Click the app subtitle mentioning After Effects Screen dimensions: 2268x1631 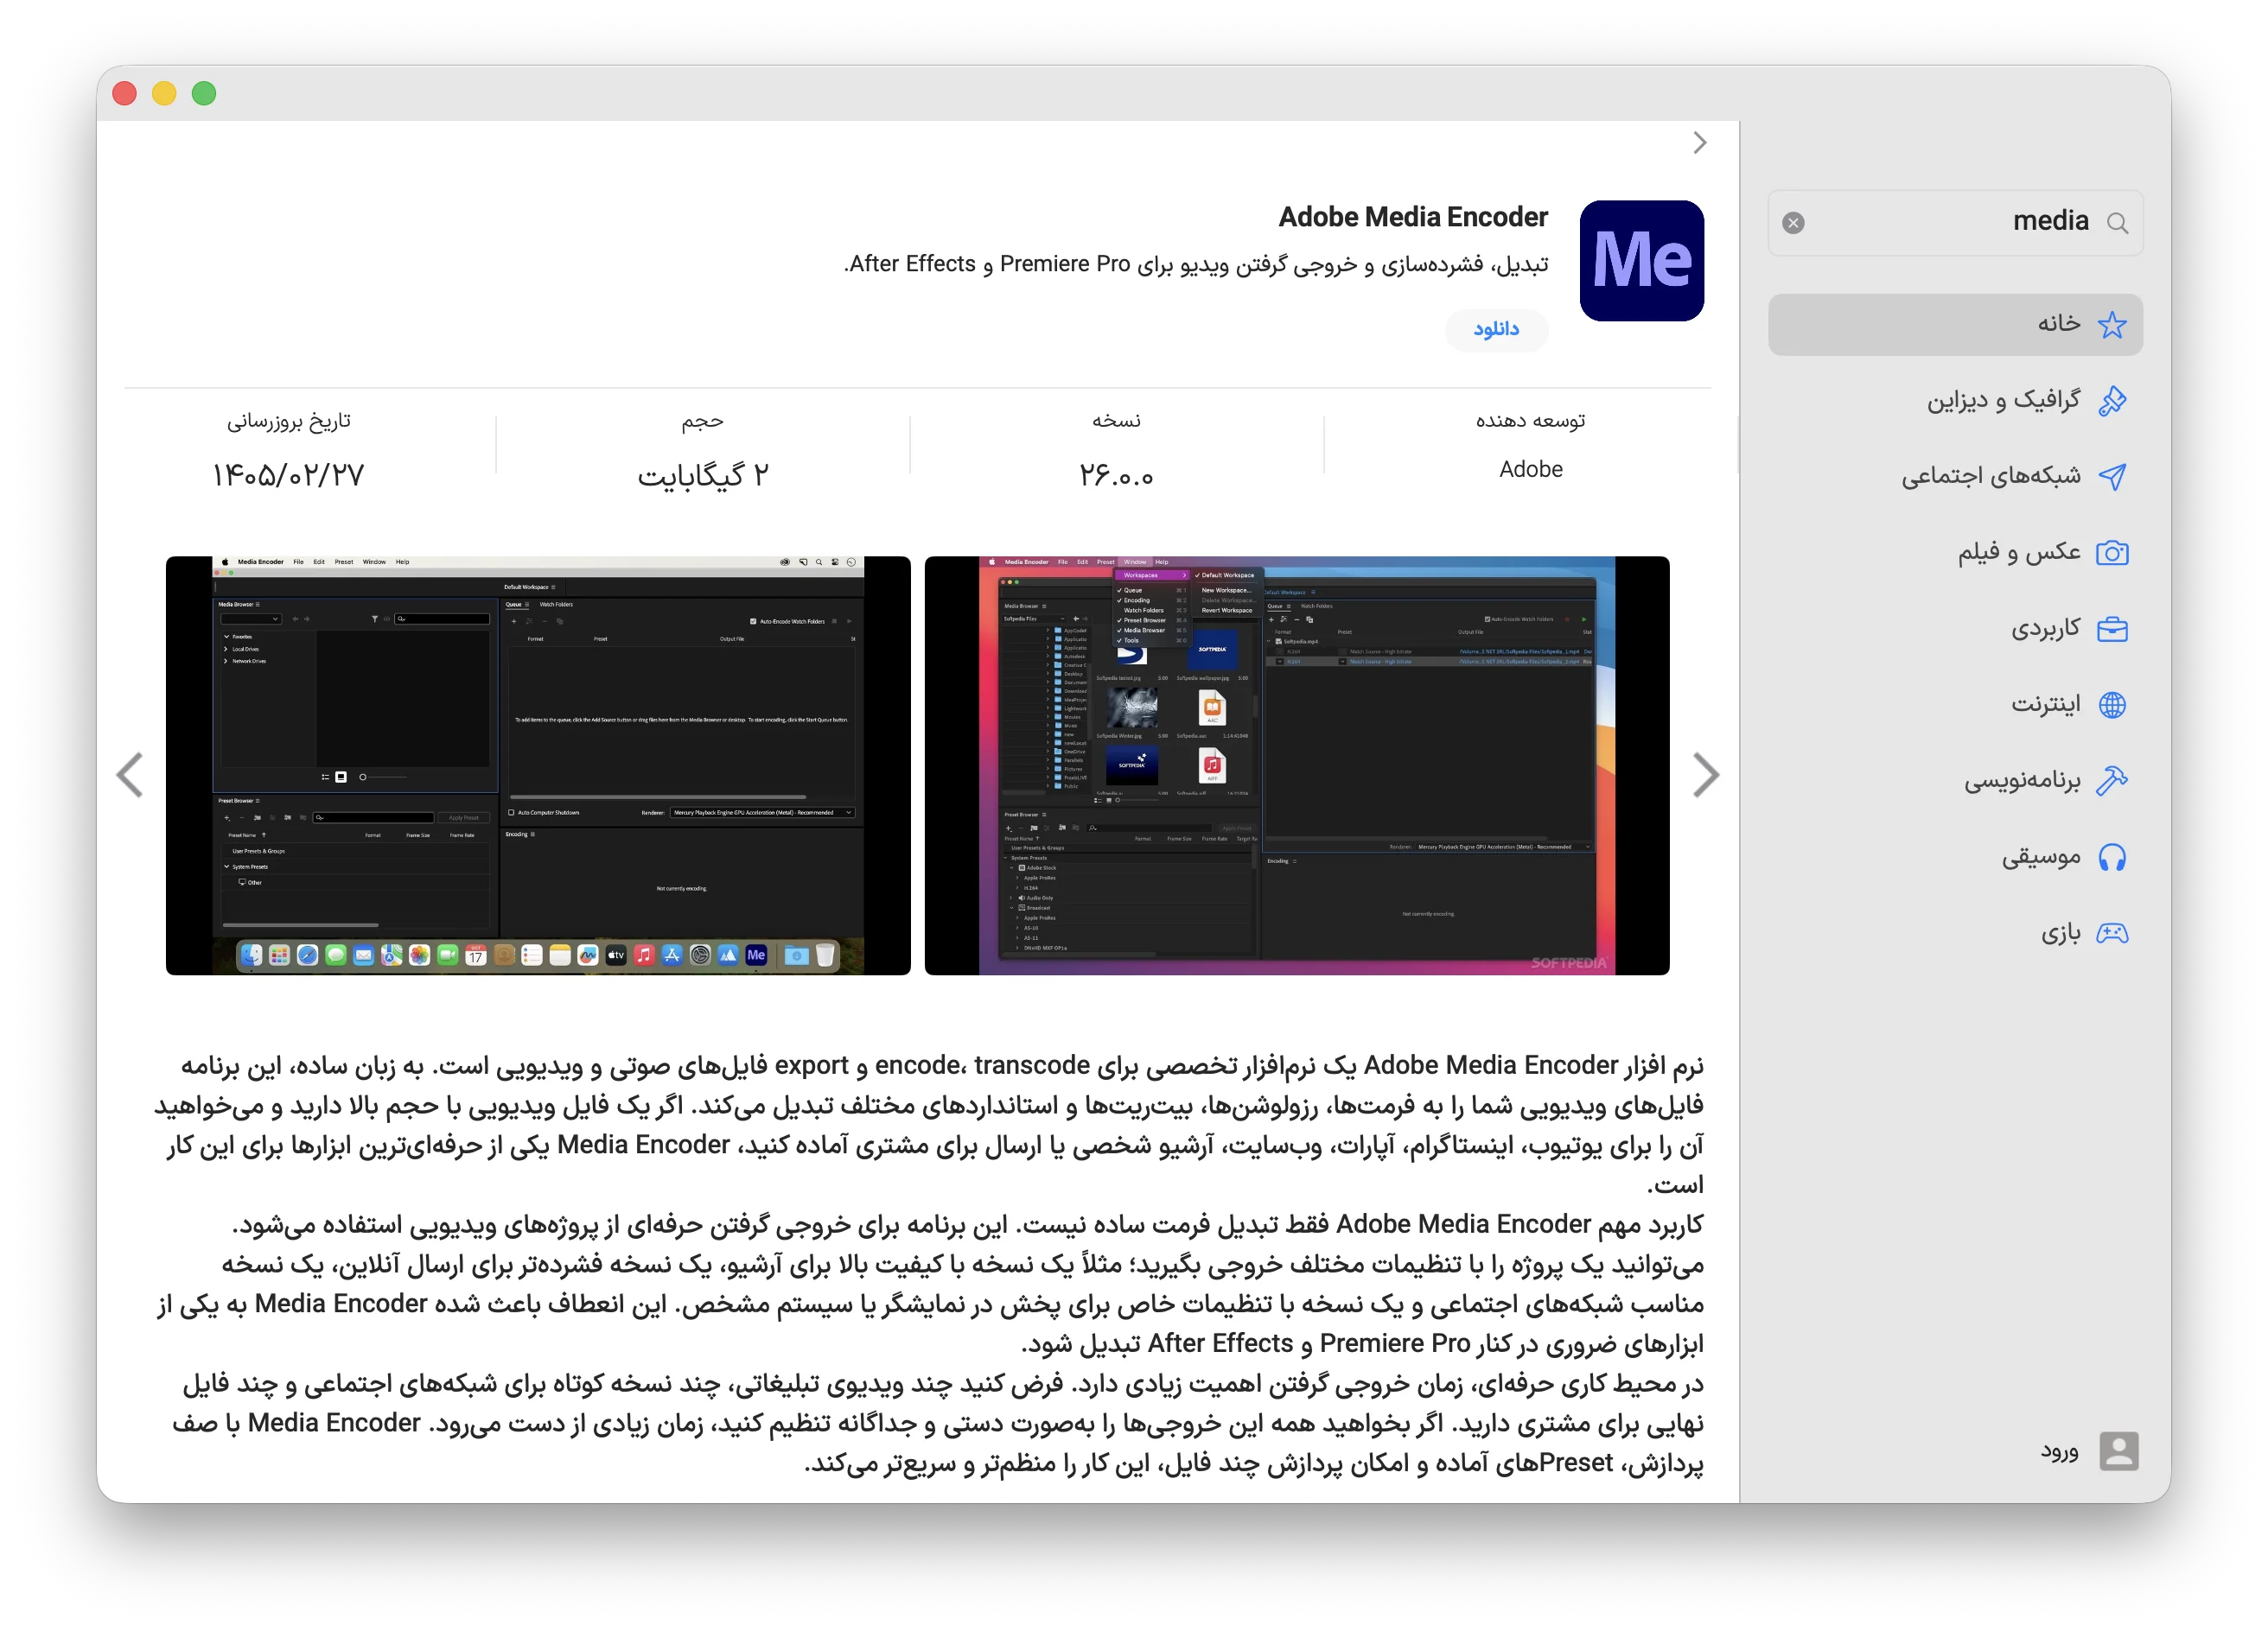pyautogui.click(x=1196, y=263)
